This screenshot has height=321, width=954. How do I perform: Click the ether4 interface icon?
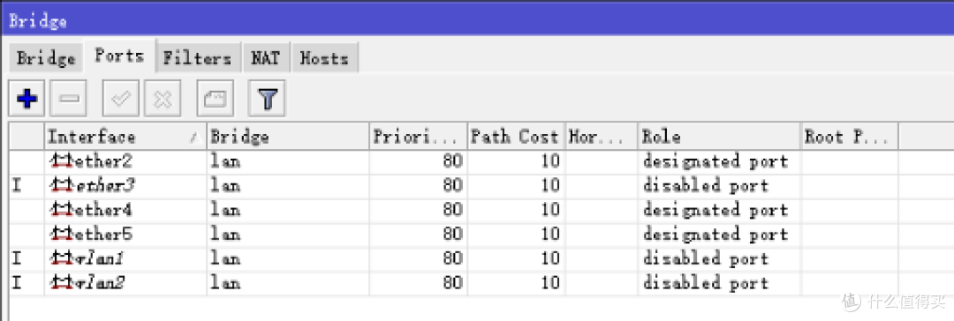point(62,211)
